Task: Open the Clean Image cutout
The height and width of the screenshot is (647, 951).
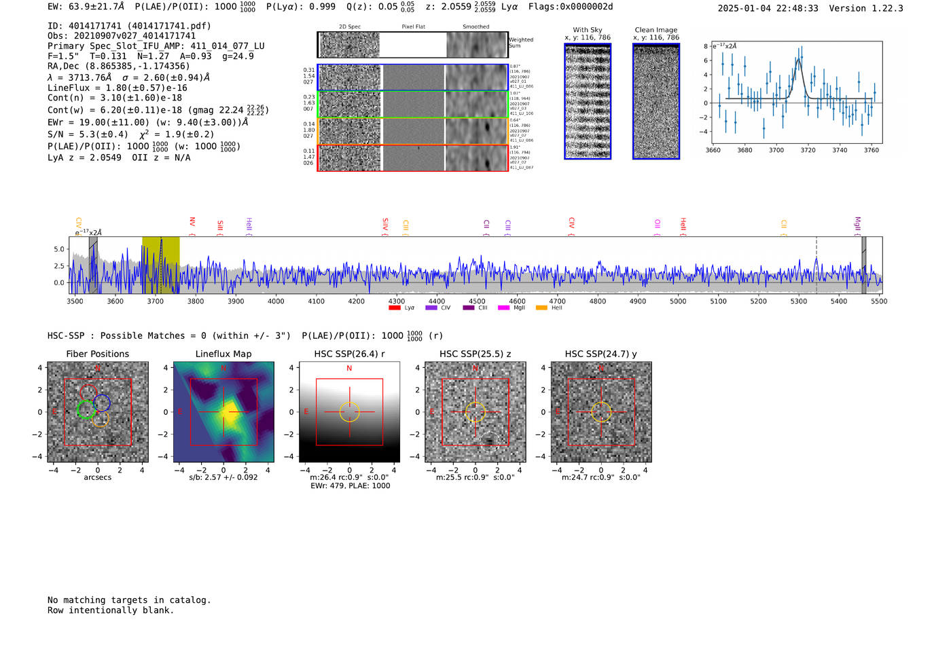Action: coord(656,101)
